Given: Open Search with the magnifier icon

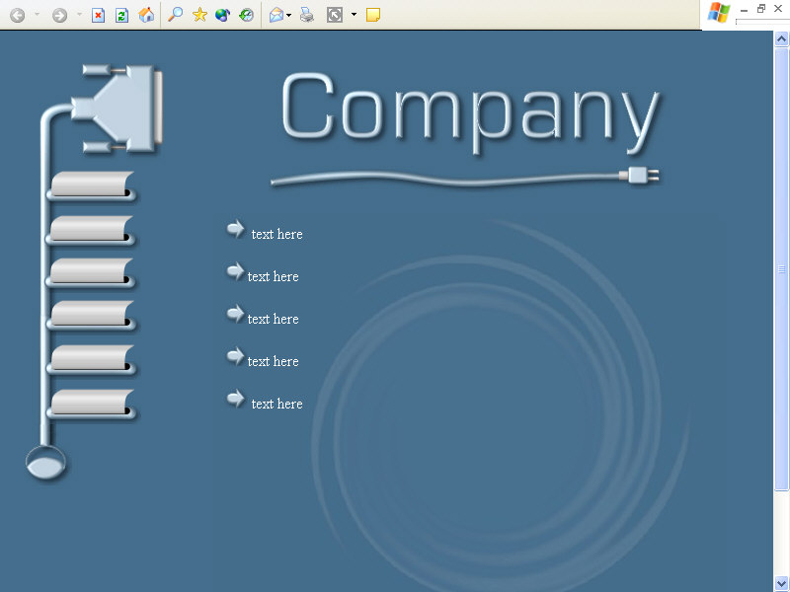Looking at the screenshot, I should tap(175, 15).
